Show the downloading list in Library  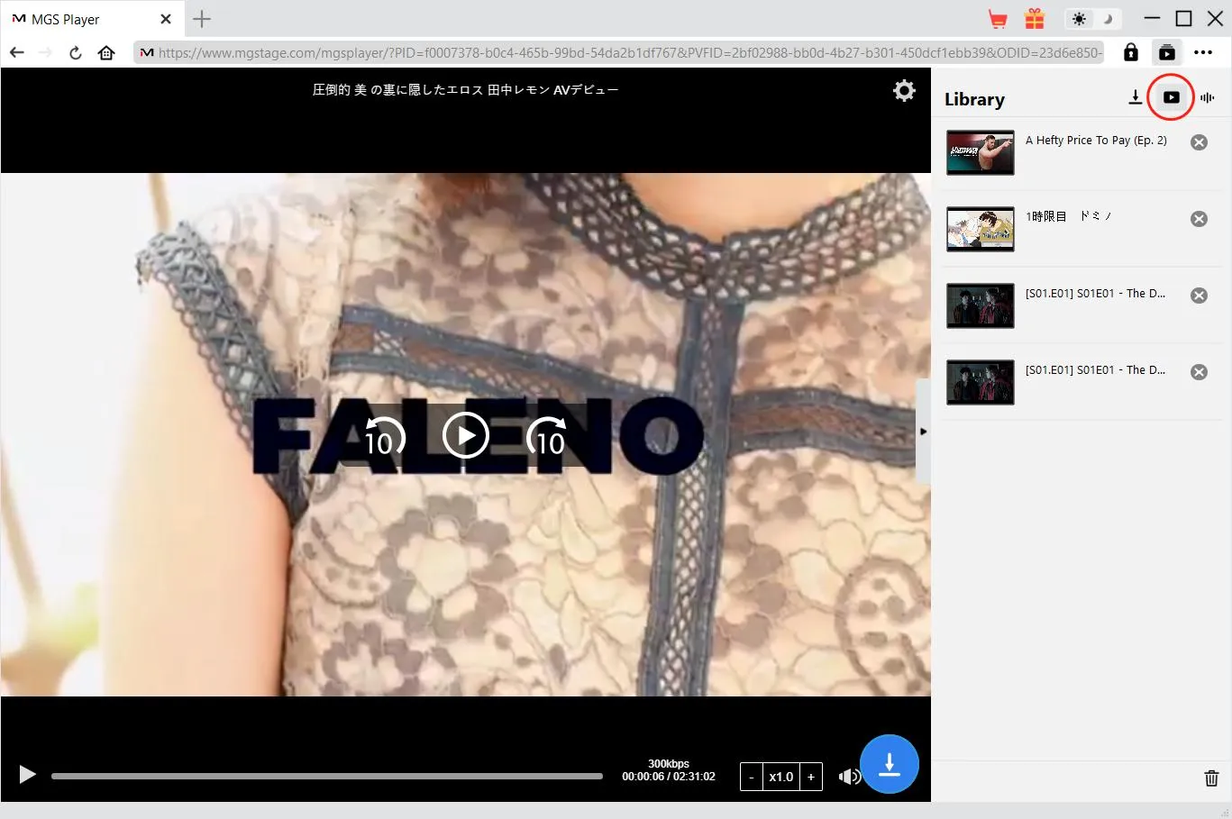pos(1136,97)
